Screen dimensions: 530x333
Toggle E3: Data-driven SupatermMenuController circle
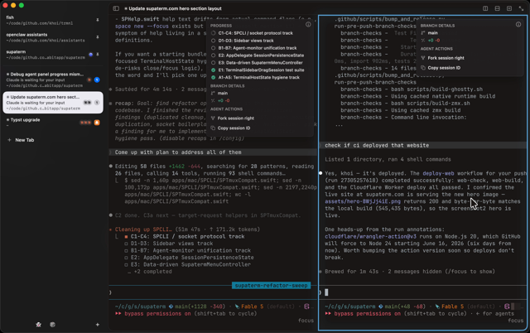click(x=214, y=63)
